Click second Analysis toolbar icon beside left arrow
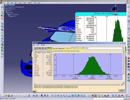Screen dimensions: 130x100 point(38,48)
